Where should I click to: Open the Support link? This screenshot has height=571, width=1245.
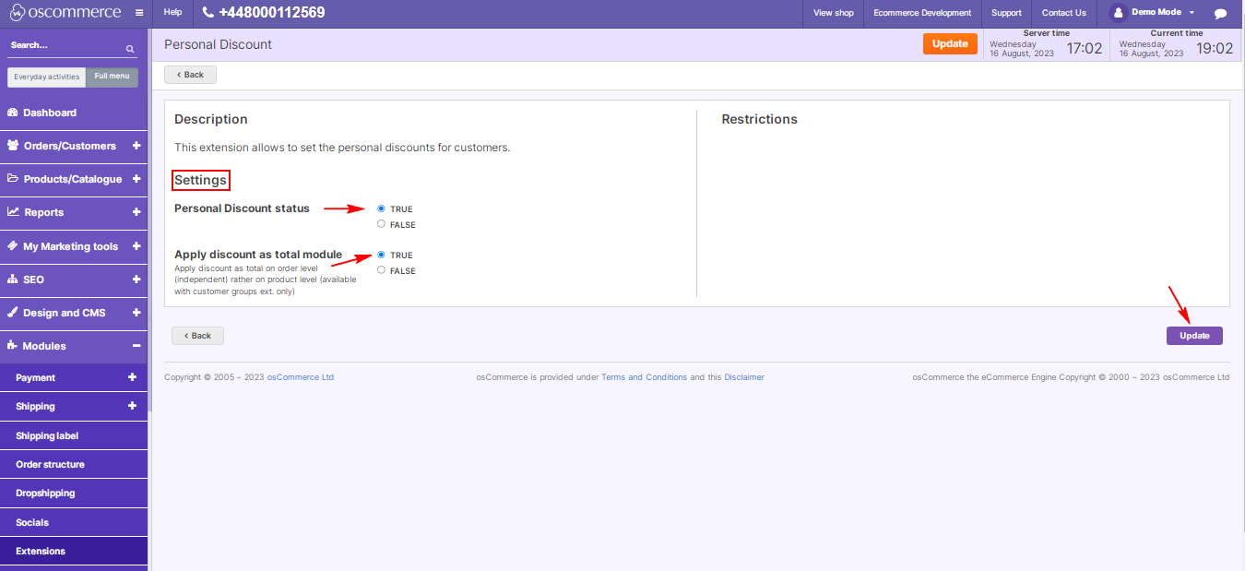pyautogui.click(x=1006, y=13)
